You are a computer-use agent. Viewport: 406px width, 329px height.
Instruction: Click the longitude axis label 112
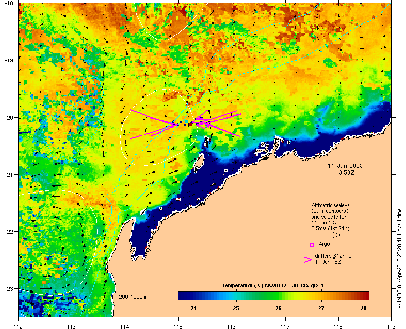click(19, 326)
